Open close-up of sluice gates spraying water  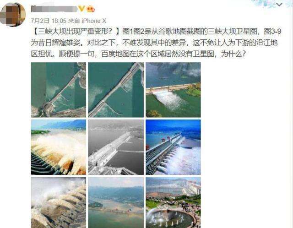click(x=59, y=202)
